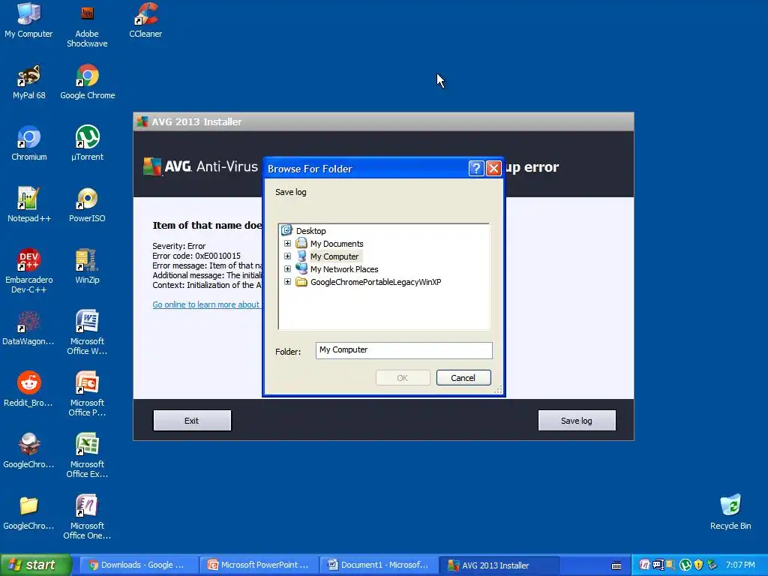Click the Folder name input field
768x576 pixels.
point(403,350)
